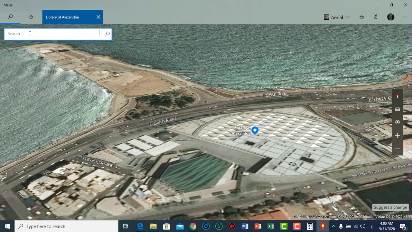Open the Wi-Fi network tray icon
The height and width of the screenshot is (232, 412).
click(x=356, y=226)
